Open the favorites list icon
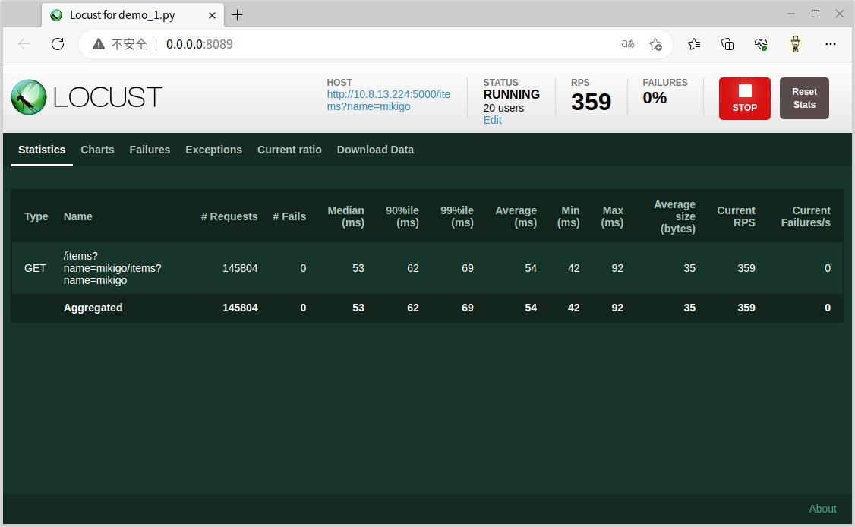The width and height of the screenshot is (855, 527). tap(694, 44)
